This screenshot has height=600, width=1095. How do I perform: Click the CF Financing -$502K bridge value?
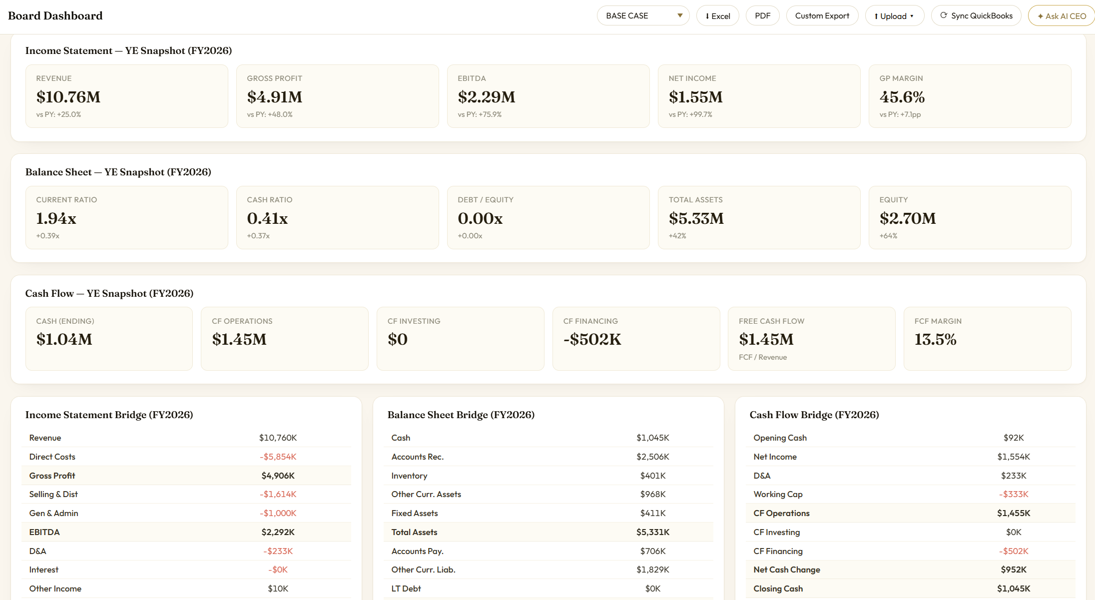coord(1014,551)
